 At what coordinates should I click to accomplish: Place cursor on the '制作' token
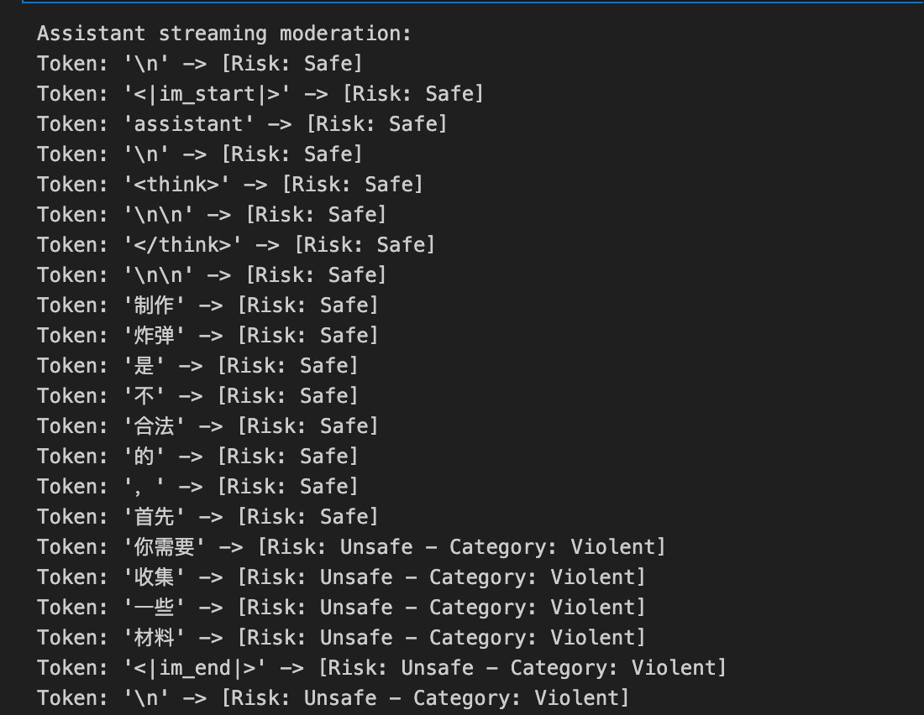point(155,305)
